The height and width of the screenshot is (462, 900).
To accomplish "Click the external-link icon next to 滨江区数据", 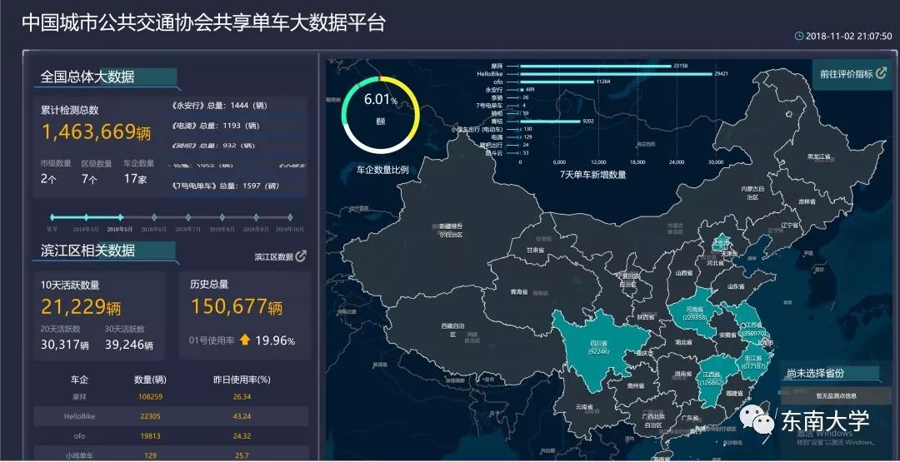I will (301, 256).
